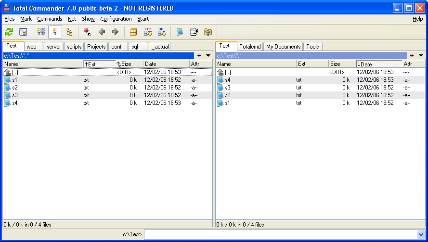The width and height of the screenshot is (428, 242).
Task: Open the Help menu
Action: point(417,19)
